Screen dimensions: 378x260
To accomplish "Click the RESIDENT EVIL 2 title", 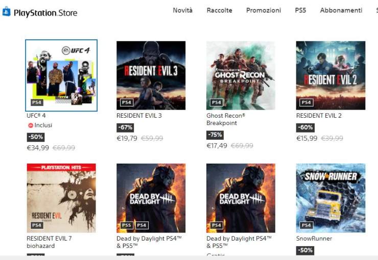I will [319, 116].
